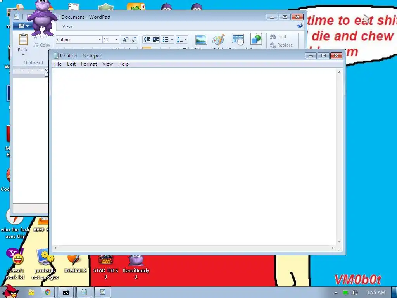Click the Angry Birds Start button
This screenshot has height=298, width=397.
tap(10, 291)
